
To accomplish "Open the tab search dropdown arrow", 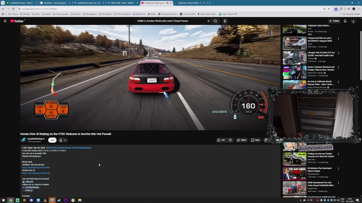I will point(3,3).
